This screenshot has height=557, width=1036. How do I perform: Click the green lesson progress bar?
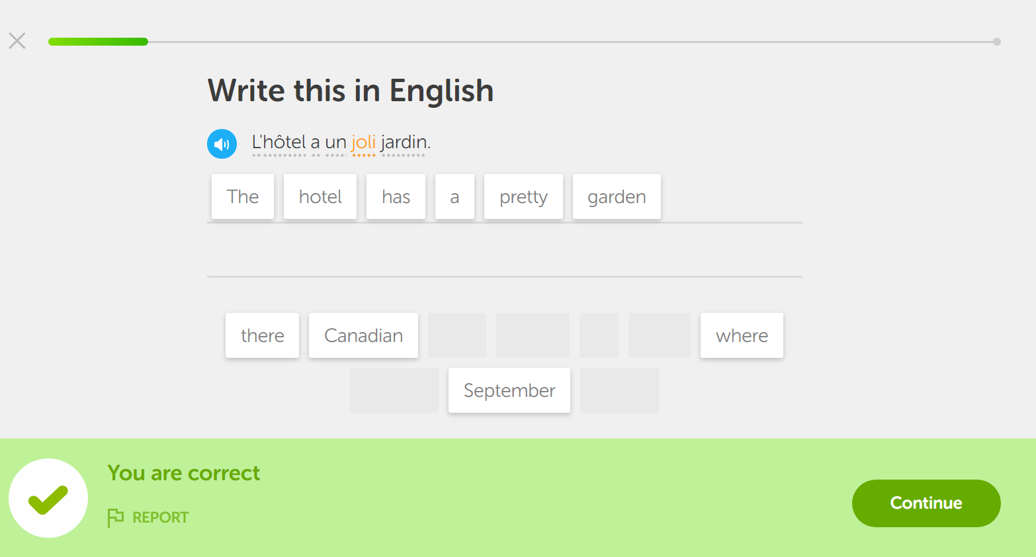(98, 42)
